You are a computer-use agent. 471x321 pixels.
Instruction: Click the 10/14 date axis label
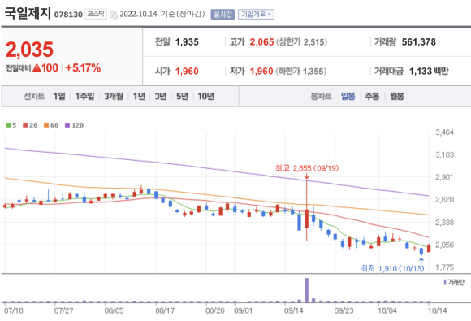click(x=437, y=310)
